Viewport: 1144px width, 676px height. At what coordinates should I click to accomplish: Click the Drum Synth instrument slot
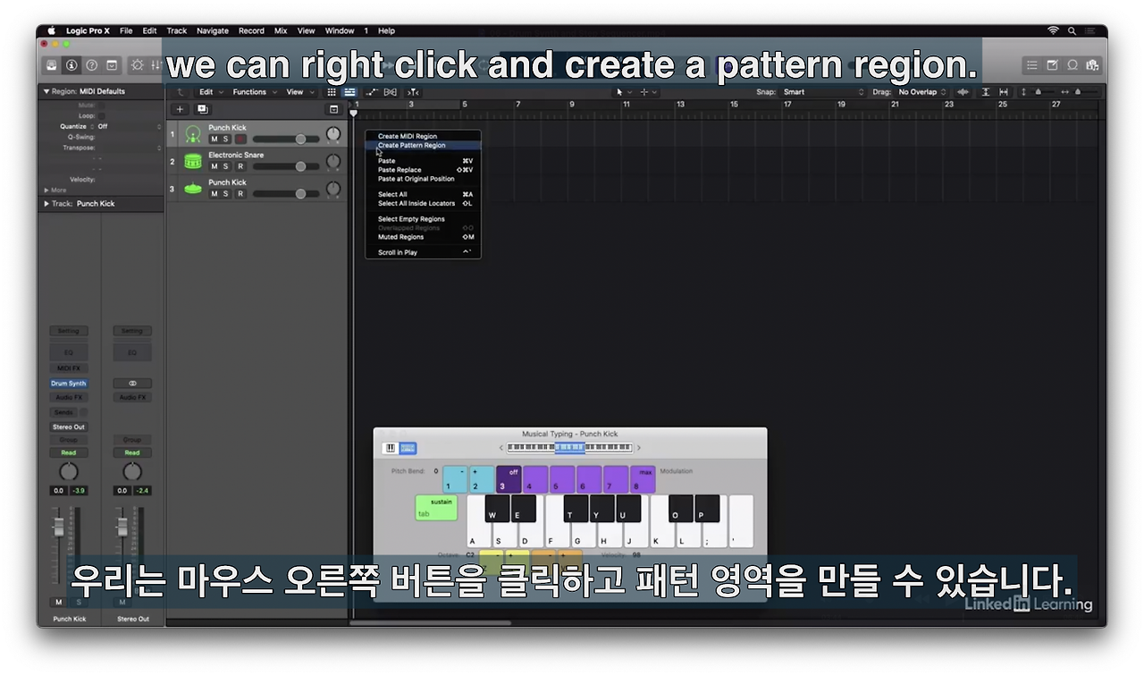(69, 384)
